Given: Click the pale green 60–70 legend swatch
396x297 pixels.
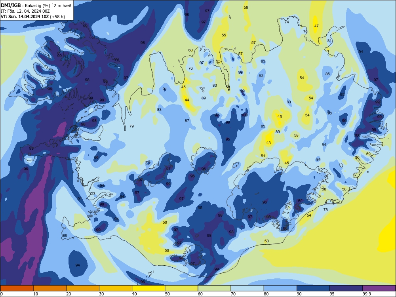Looking at the screenshot, I should [x=214, y=288].
